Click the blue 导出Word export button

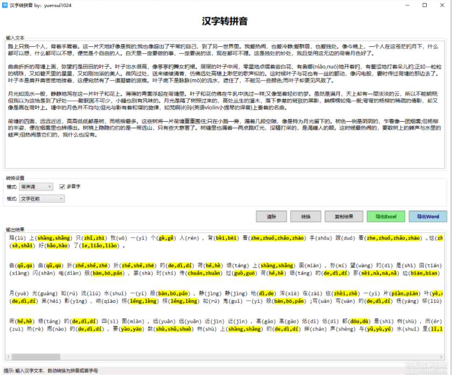click(427, 216)
